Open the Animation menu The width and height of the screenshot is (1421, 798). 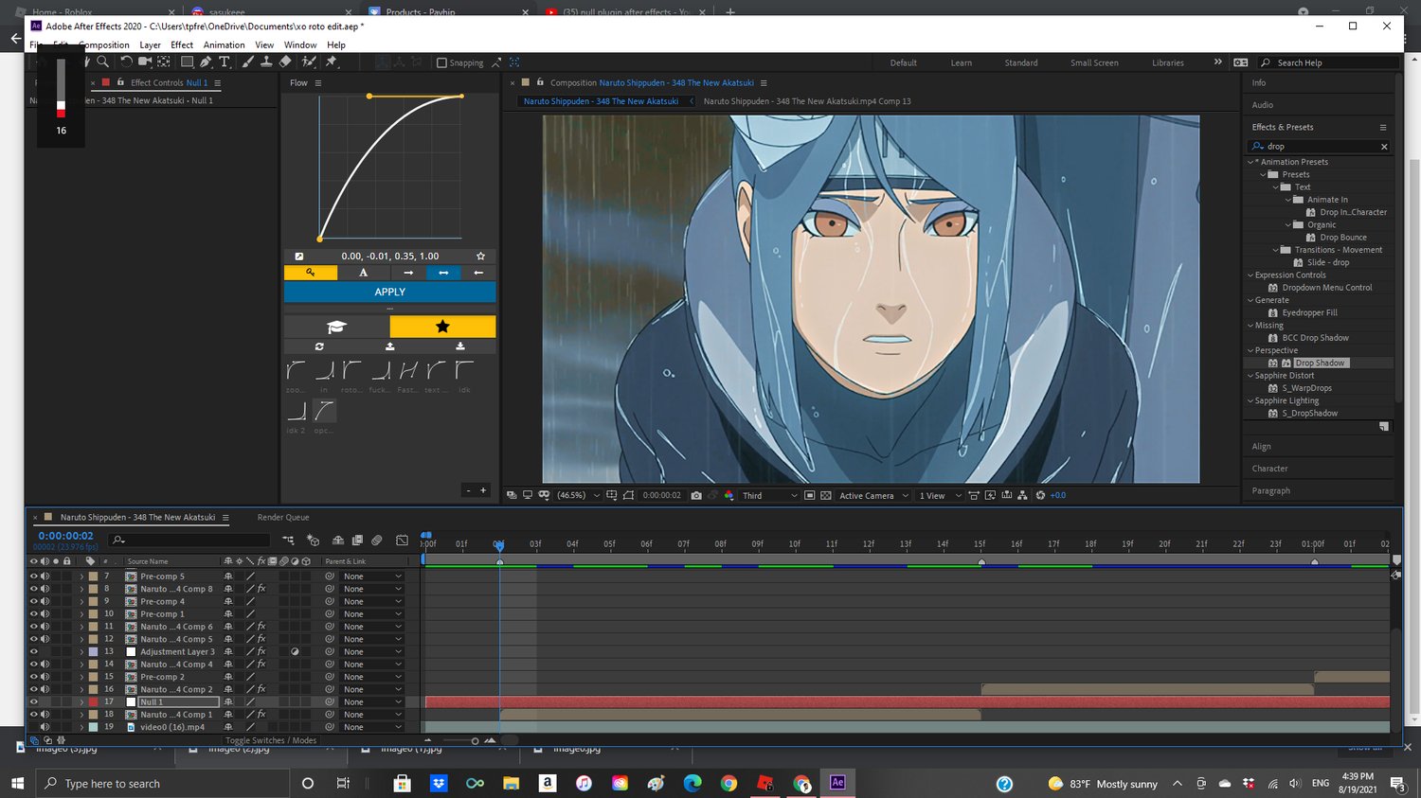pyautogui.click(x=224, y=44)
